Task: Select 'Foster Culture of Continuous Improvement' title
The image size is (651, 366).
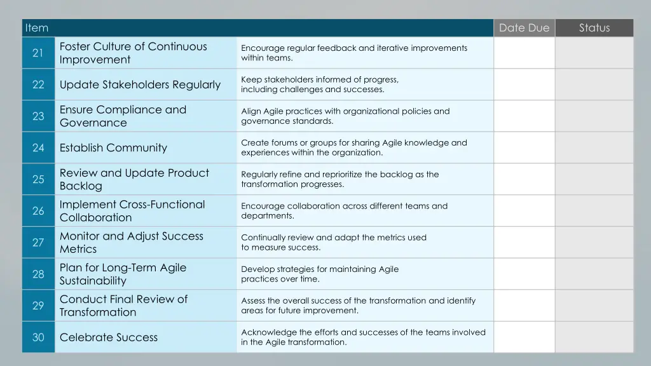Action: 134,53
